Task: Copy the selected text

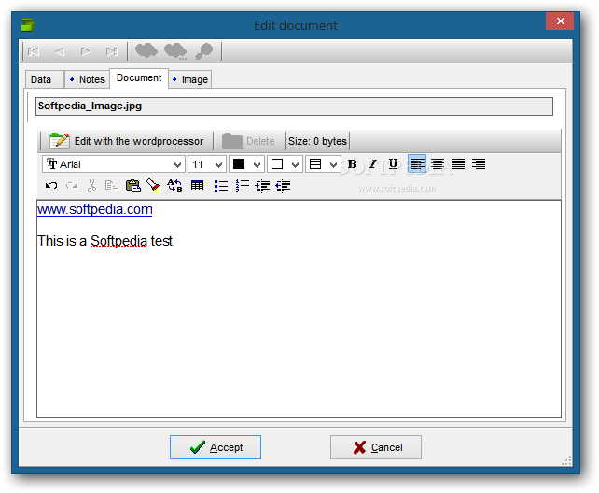Action: coord(112,186)
